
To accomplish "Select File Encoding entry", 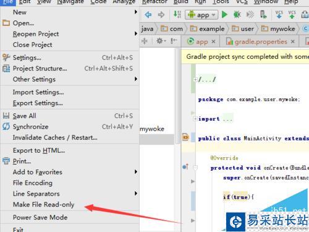I will point(70,183).
